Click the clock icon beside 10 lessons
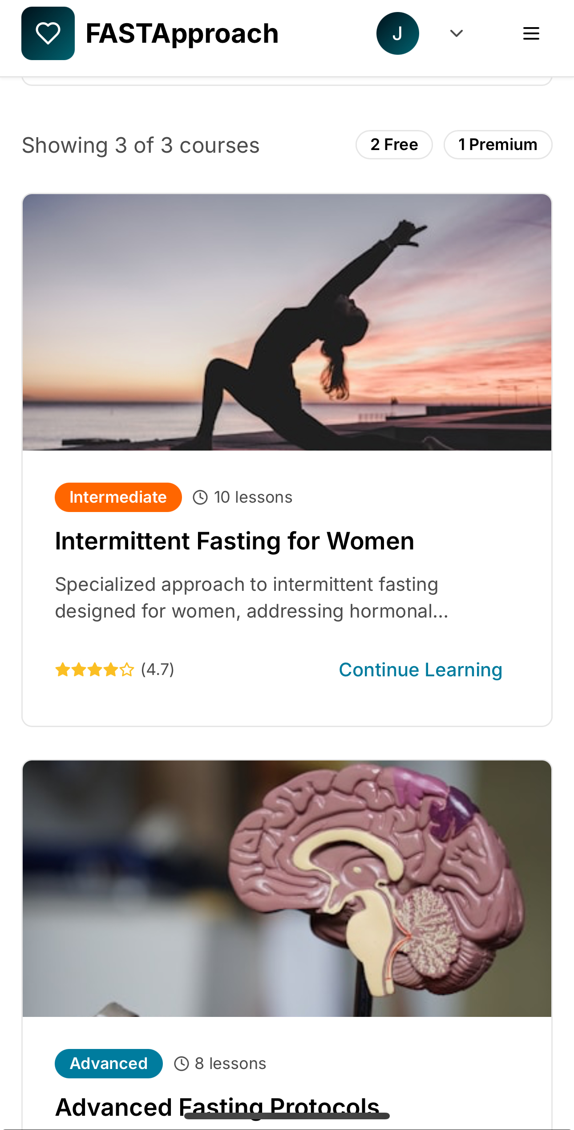This screenshot has height=1130, width=574. 200,497
